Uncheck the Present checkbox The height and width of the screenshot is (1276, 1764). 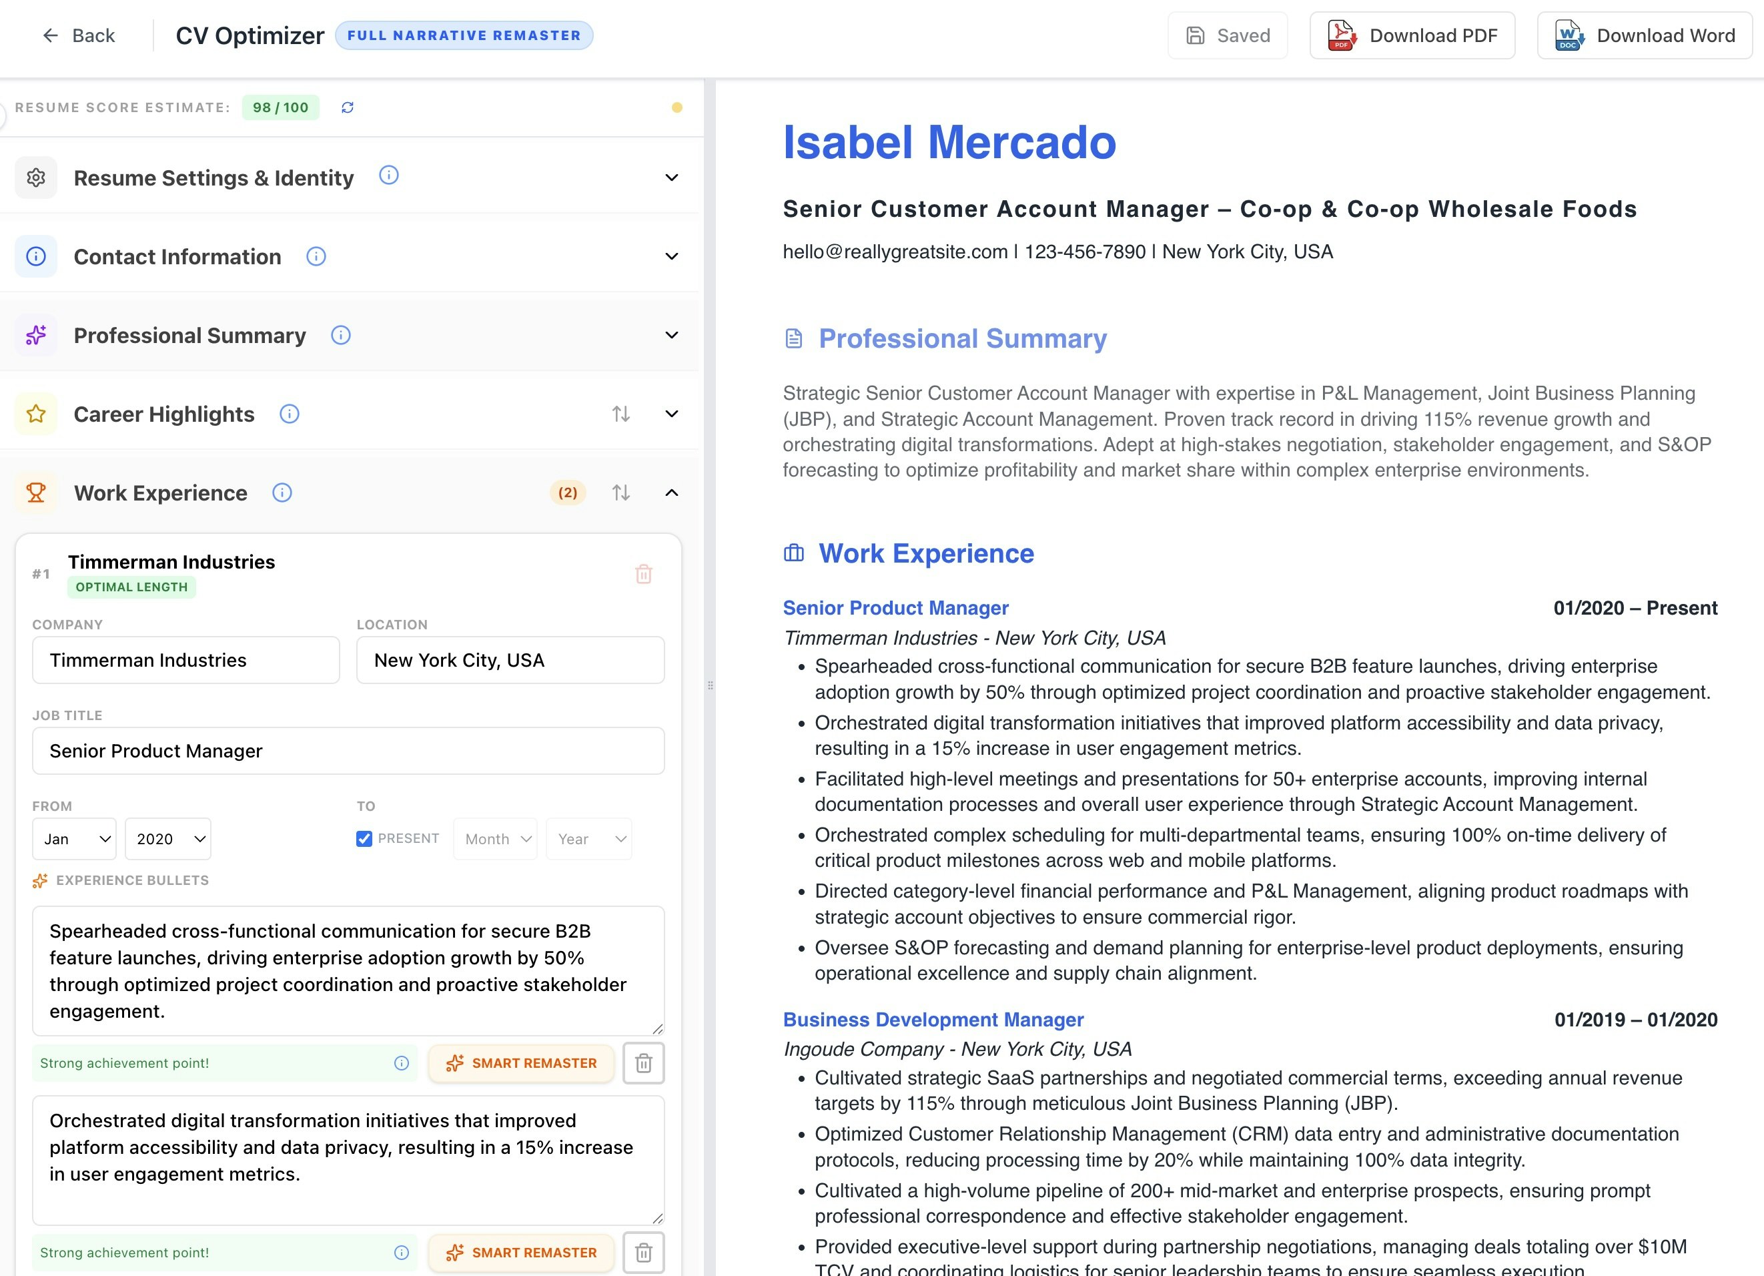click(x=364, y=839)
